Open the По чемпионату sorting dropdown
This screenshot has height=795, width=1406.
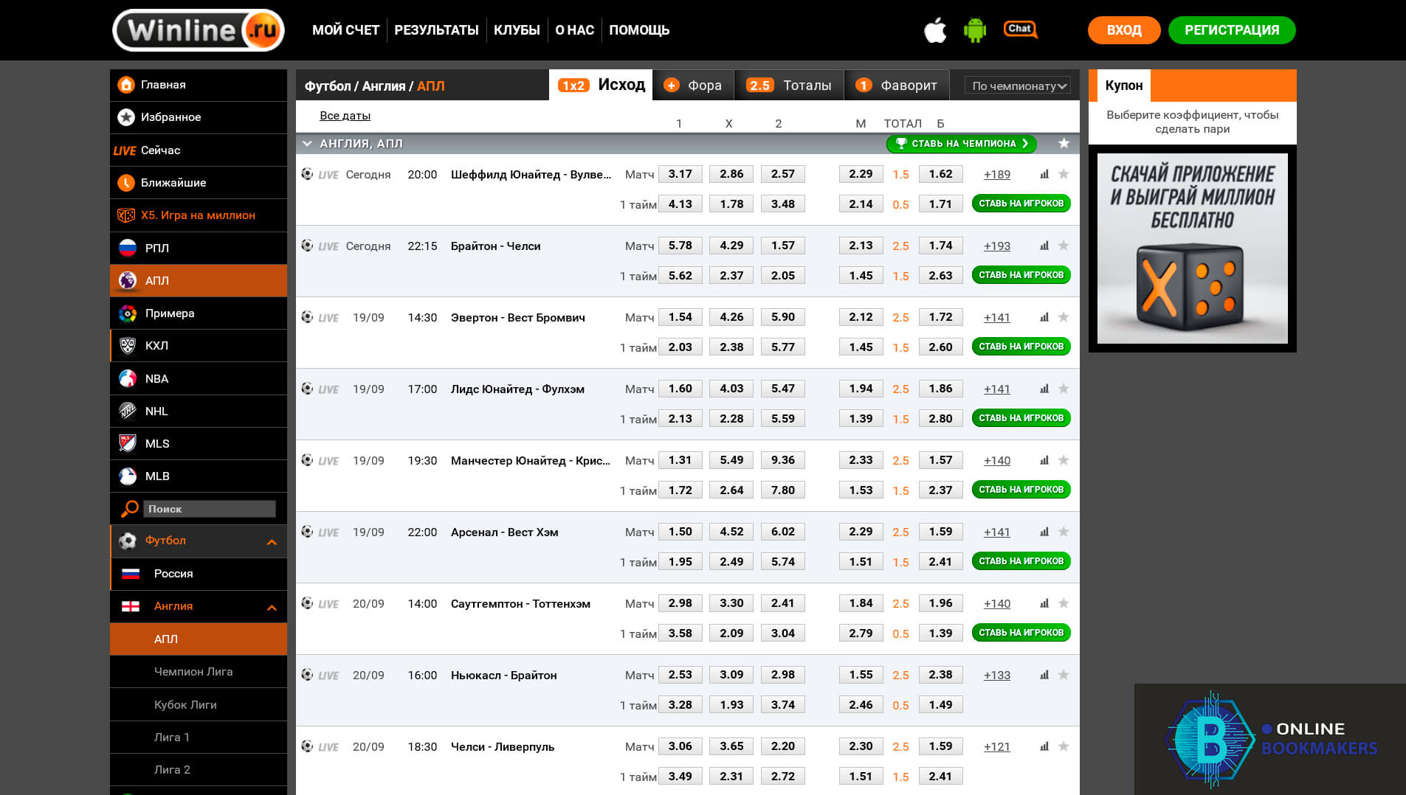[x=1019, y=86]
